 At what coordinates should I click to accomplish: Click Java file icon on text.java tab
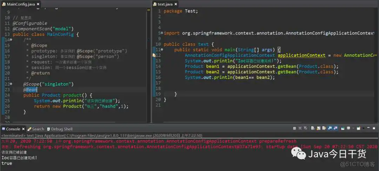[x=155, y=4]
